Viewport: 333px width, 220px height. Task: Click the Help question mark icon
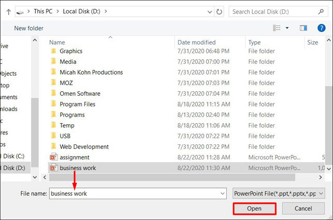[x=321, y=28]
